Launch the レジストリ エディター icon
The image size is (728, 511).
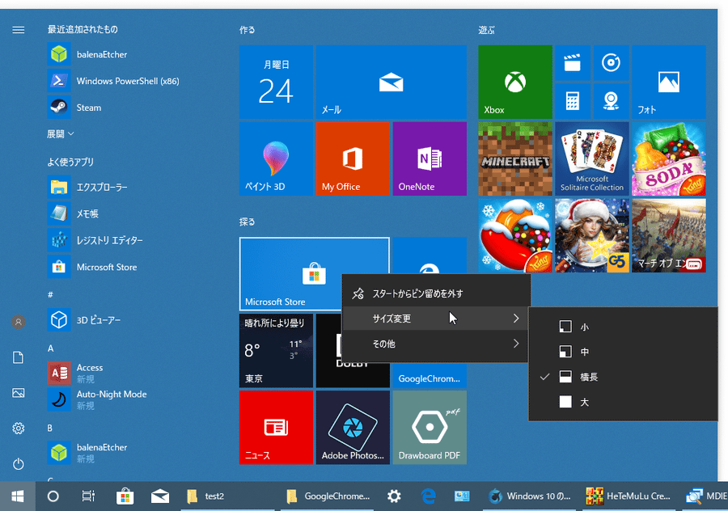click(x=59, y=240)
